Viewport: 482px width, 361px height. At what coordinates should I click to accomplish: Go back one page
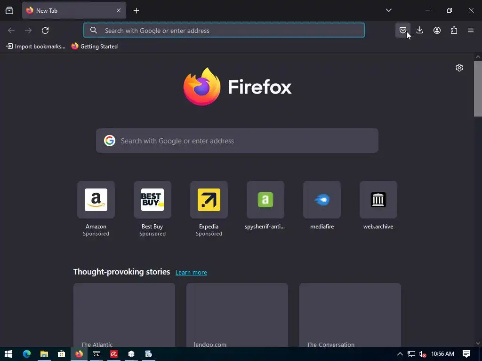11,31
